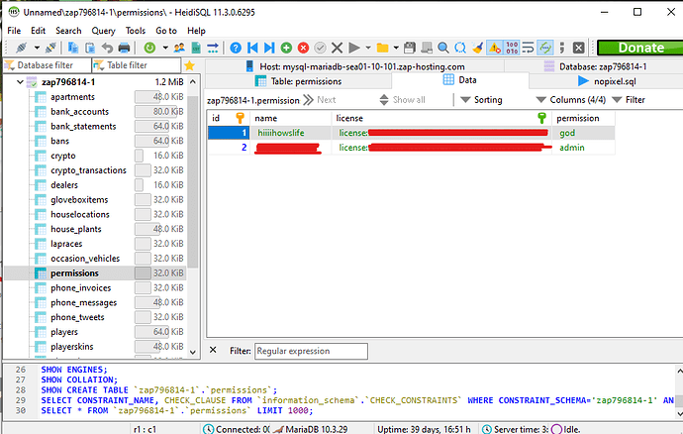Sort by the license column header
Viewport: 683px width, 434px height.
click(x=440, y=118)
